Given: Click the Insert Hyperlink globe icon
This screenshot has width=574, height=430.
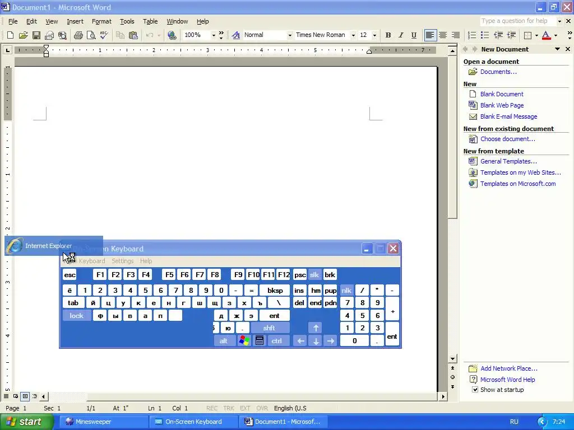Looking at the screenshot, I should click(x=172, y=35).
